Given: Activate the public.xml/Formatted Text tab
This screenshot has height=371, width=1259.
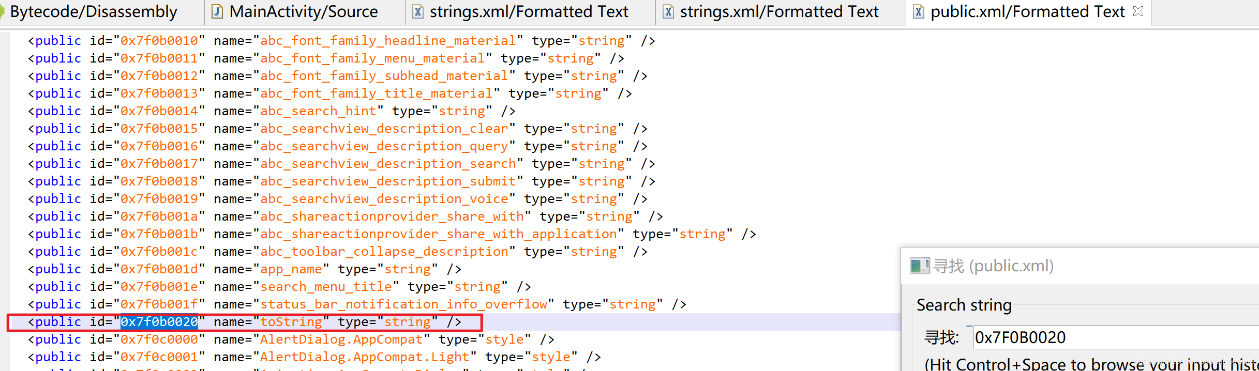Looking at the screenshot, I should [x=1027, y=11].
